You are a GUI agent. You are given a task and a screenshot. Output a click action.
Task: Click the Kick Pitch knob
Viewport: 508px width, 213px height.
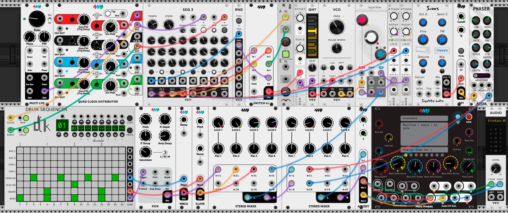pyautogui.click(x=146, y=120)
